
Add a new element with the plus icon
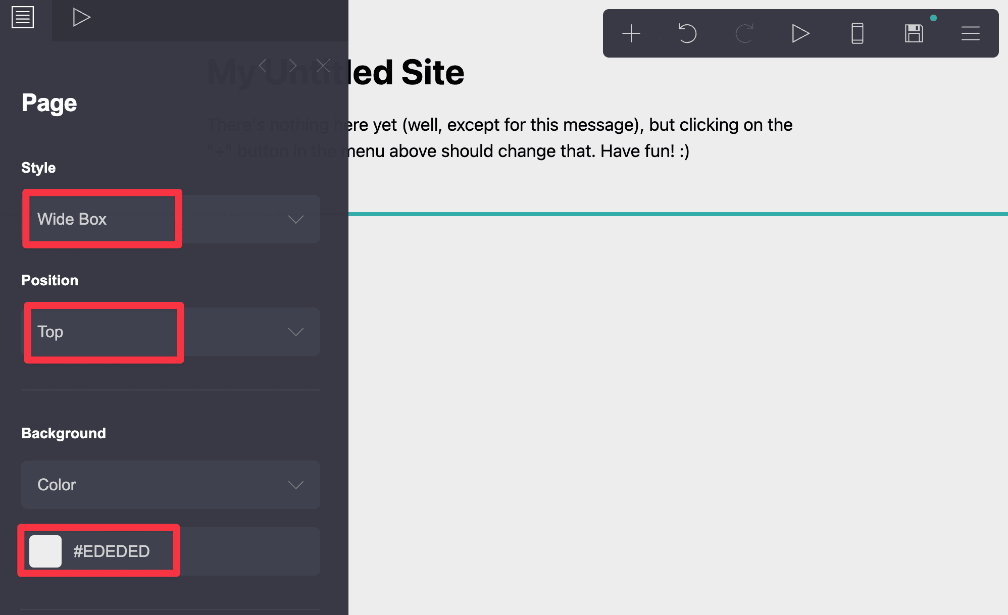pyautogui.click(x=631, y=33)
